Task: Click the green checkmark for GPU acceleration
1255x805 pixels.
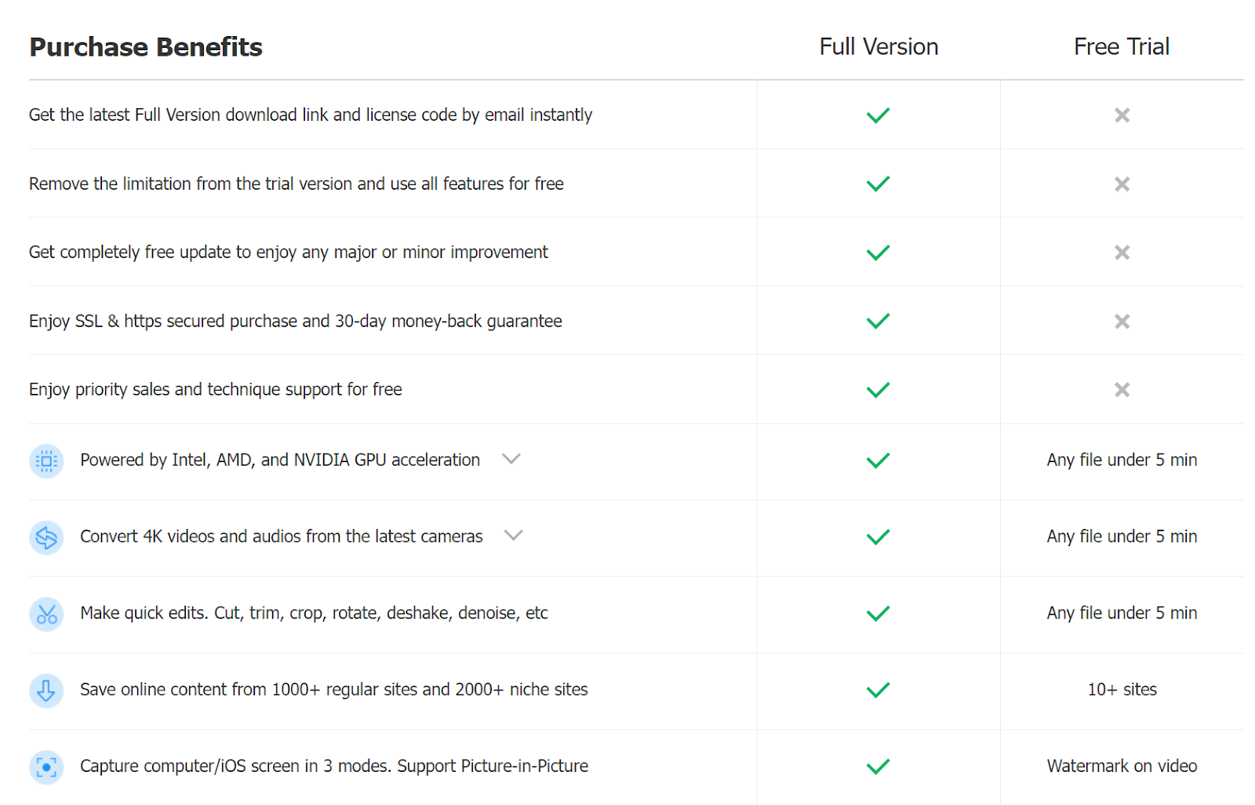Action: pos(878,461)
